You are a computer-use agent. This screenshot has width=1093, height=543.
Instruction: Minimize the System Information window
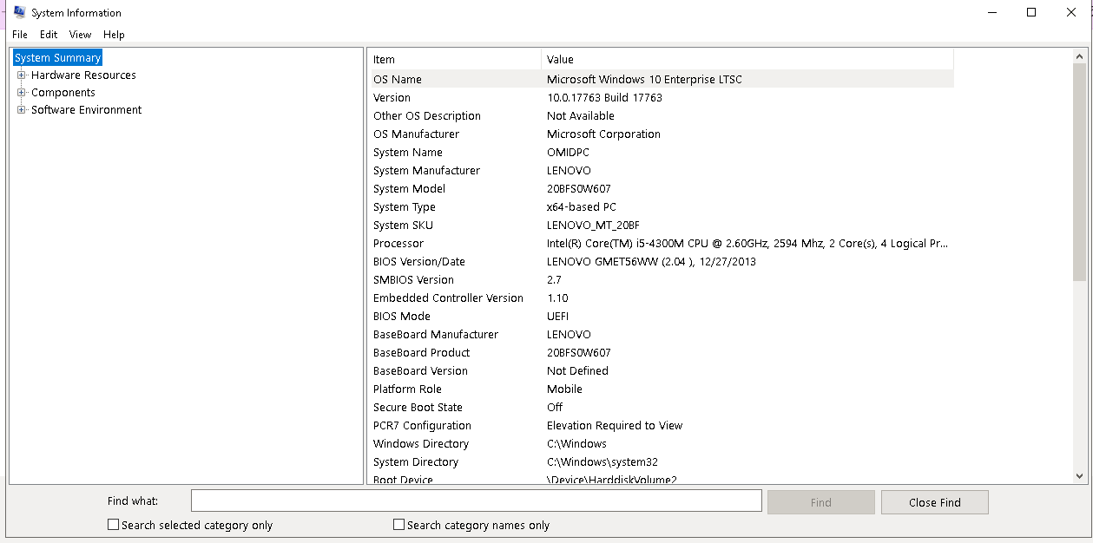tap(991, 12)
